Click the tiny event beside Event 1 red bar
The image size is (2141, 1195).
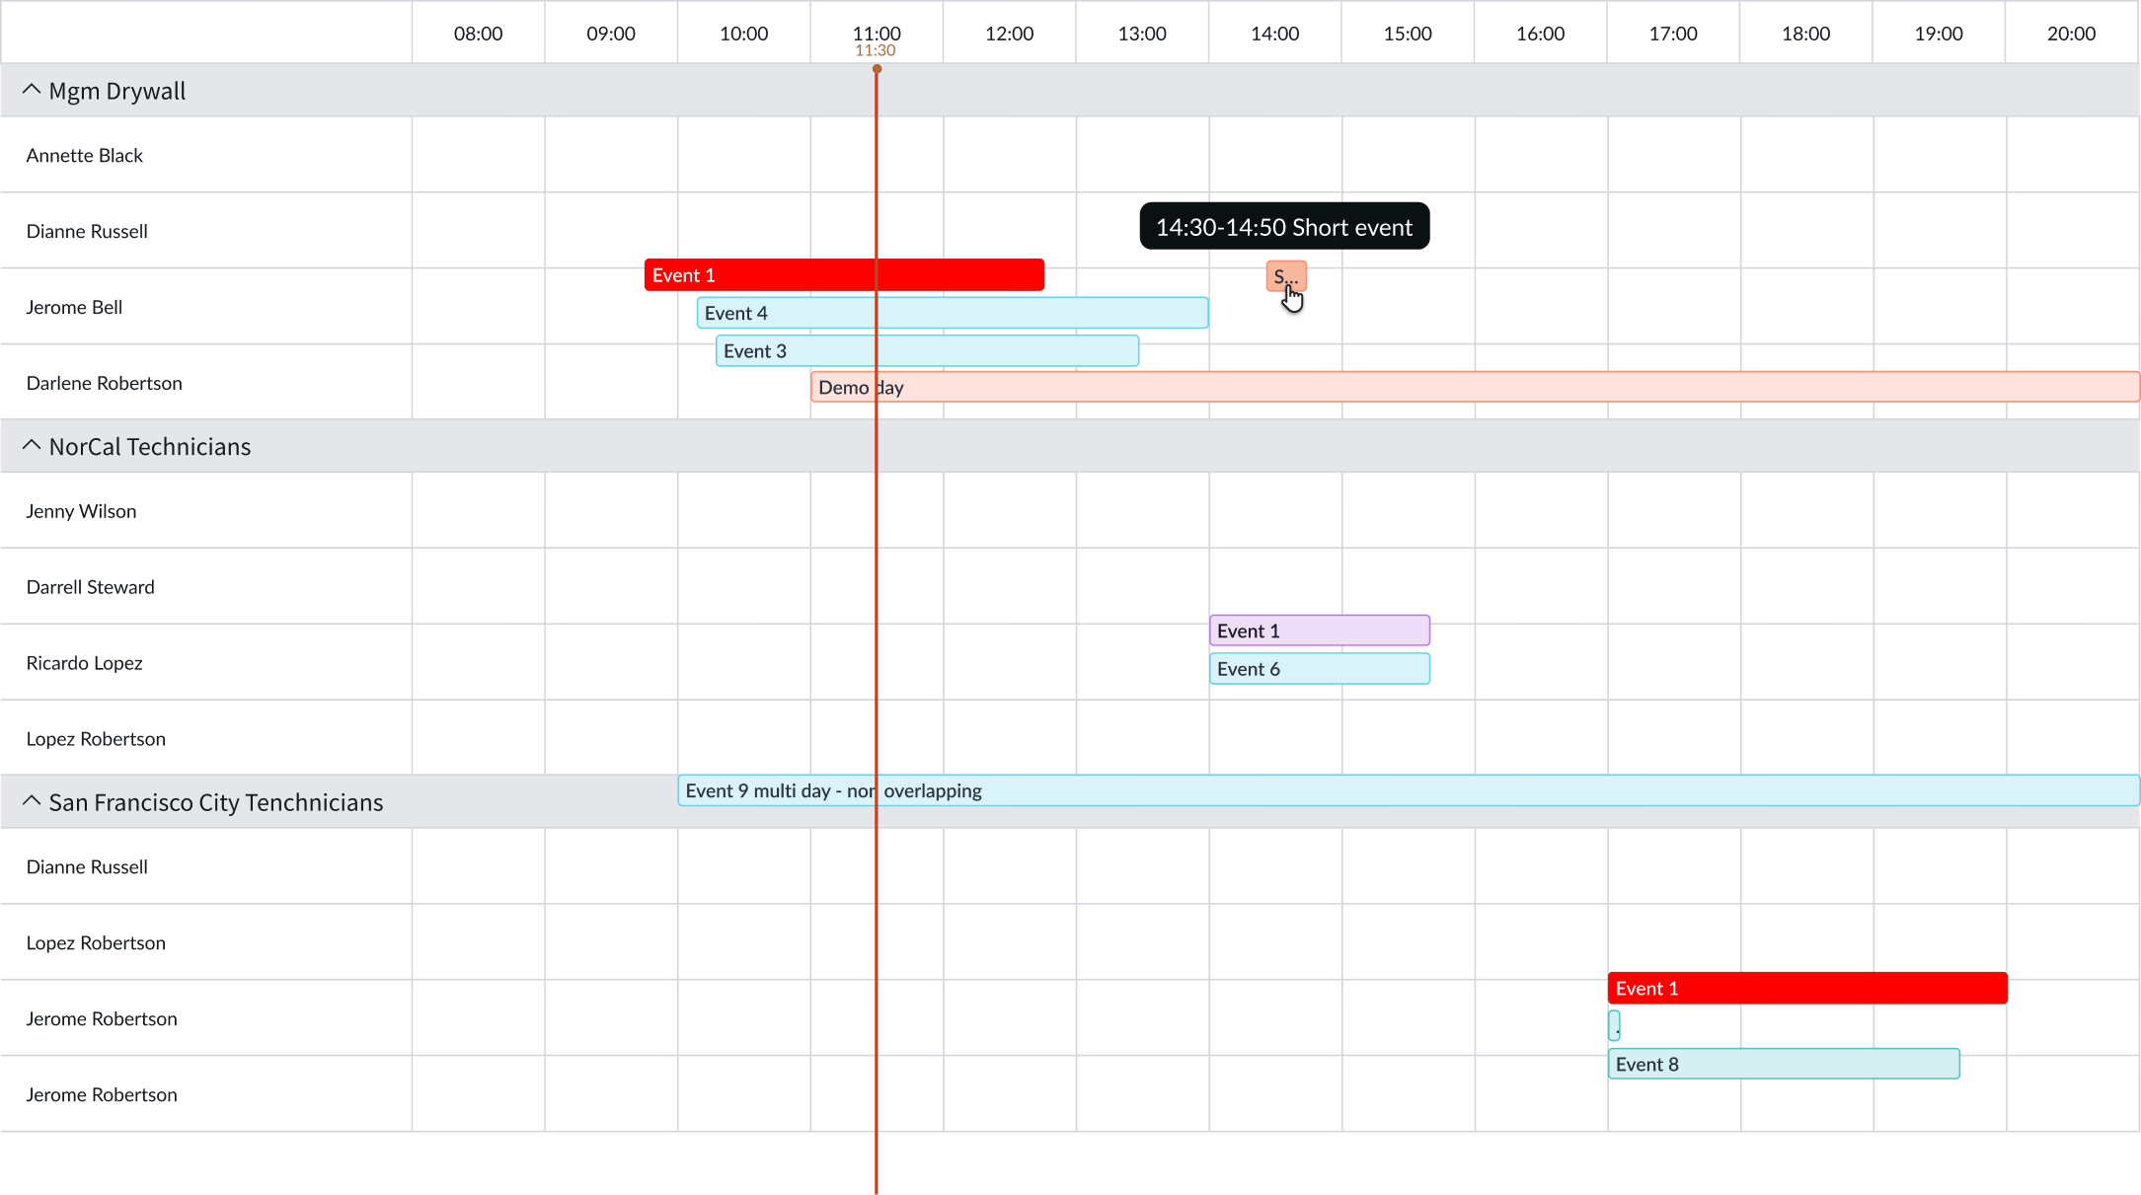click(1616, 1025)
